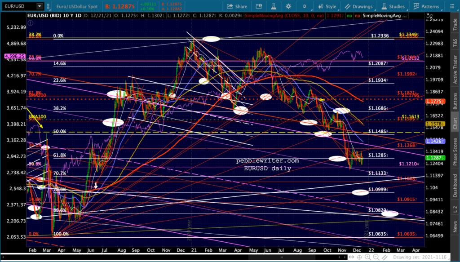Click the zoom out magnifier icon
The width and height of the screenshot is (460, 262).
[x=376, y=258]
